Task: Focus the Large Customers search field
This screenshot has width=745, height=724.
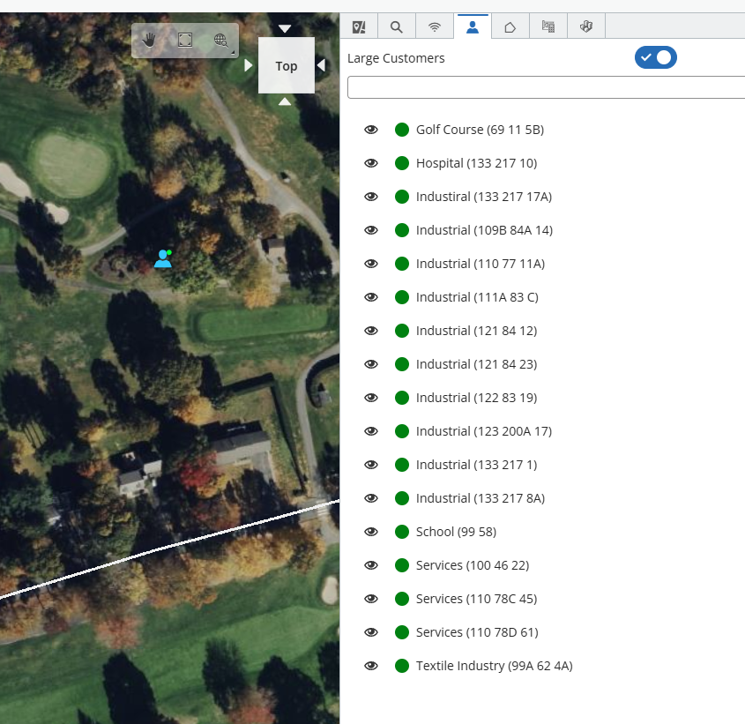Action: [546, 87]
